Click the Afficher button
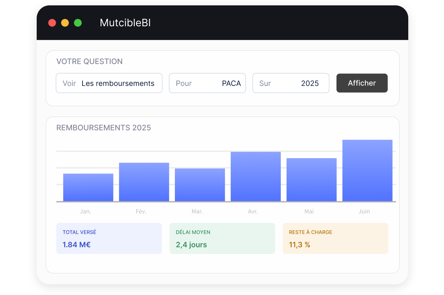 tap(362, 83)
